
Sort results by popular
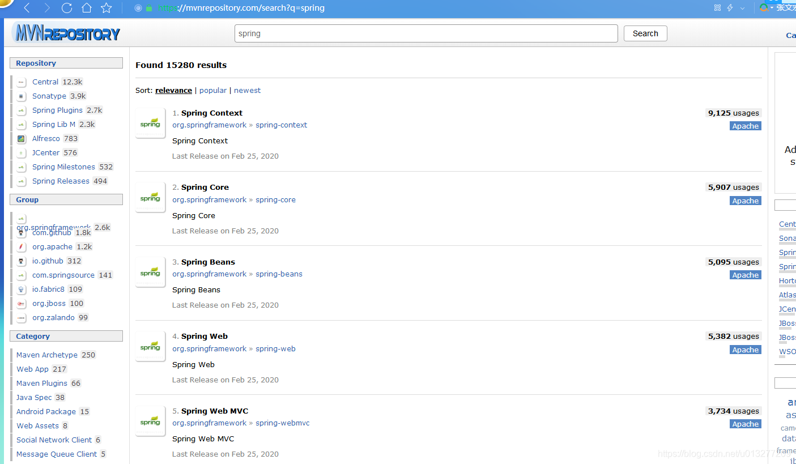(213, 91)
